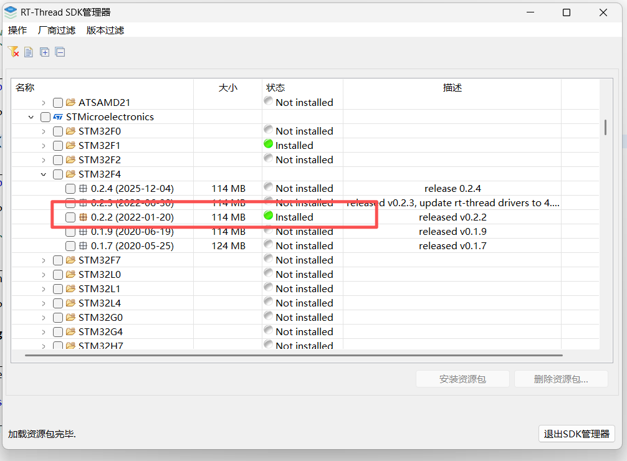Image resolution: width=627 pixels, height=461 pixels.
Task: Click the STM32F4 folder icon
Action: [x=71, y=174]
